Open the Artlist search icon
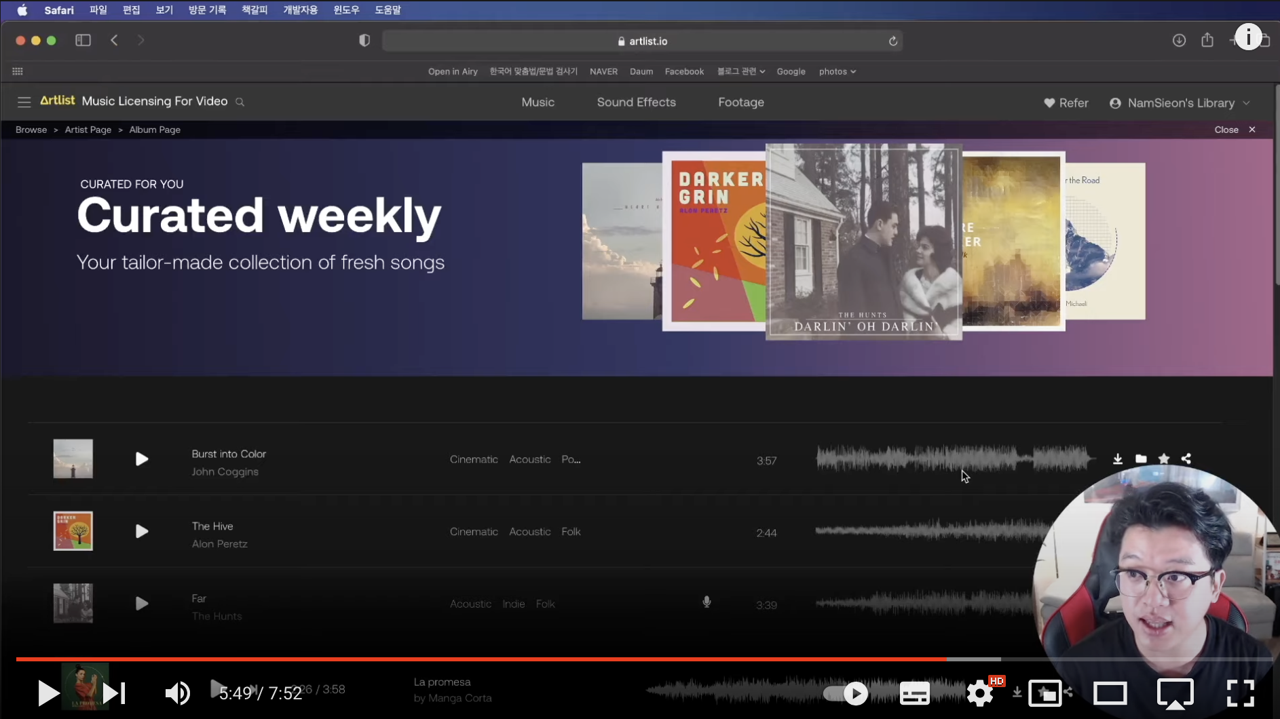Image resolution: width=1280 pixels, height=719 pixels. [240, 102]
